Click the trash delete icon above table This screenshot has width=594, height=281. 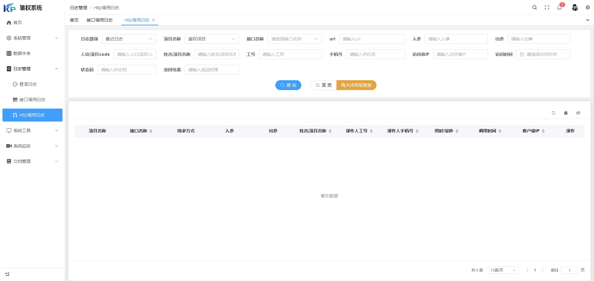pos(566,113)
